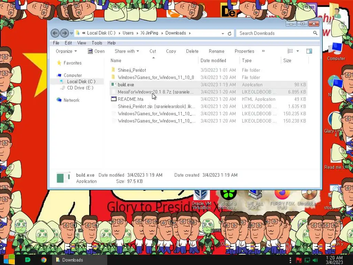The height and width of the screenshot is (265, 353).
Task: Click the build.exe application icon
Action: click(113, 85)
